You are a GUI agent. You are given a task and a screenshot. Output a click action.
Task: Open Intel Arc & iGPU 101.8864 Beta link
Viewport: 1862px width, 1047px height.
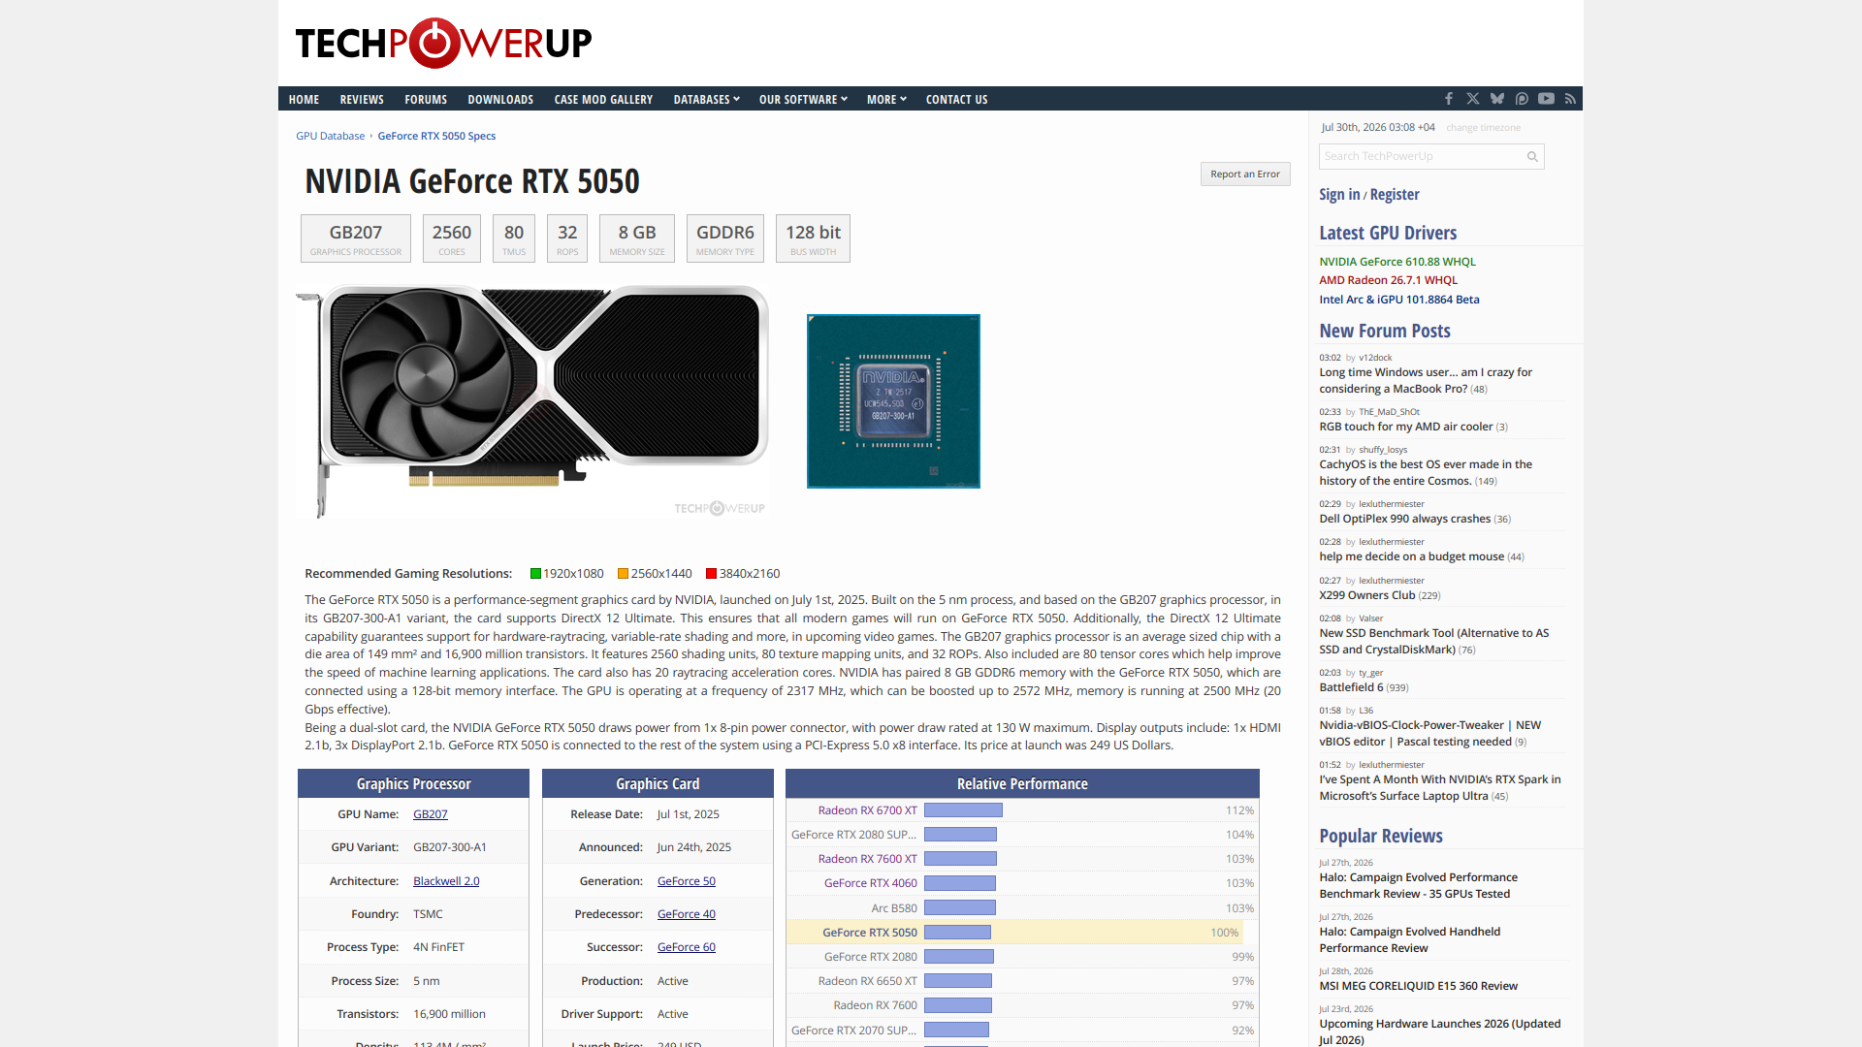[1399, 300]
